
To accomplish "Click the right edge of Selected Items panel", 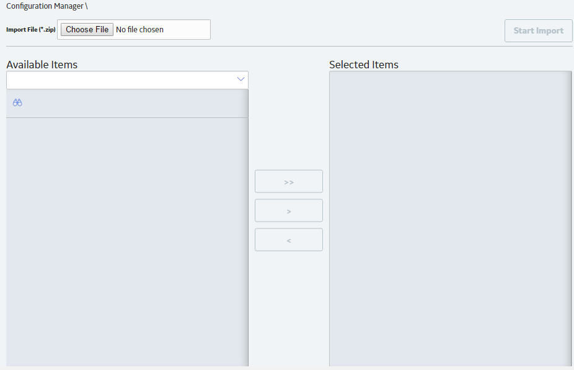I will [x=570, y=219].
